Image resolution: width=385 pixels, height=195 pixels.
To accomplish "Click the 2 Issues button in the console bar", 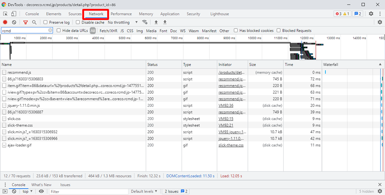I will tap(176, 191).
